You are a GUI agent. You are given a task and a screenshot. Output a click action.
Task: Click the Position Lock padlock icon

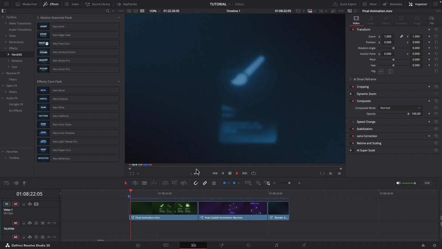click(214, 183)
